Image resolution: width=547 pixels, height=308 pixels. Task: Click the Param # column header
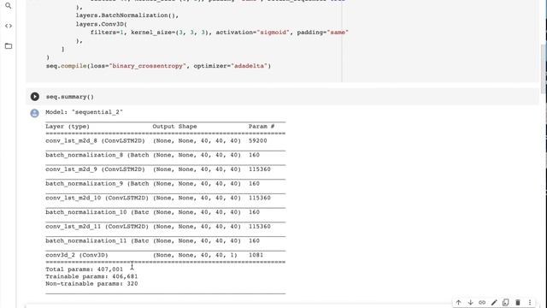(262, 127)
